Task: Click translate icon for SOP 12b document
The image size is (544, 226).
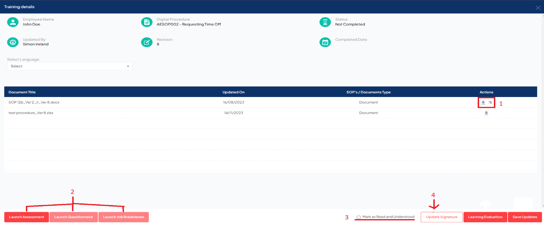Action: tap(490, 103)
